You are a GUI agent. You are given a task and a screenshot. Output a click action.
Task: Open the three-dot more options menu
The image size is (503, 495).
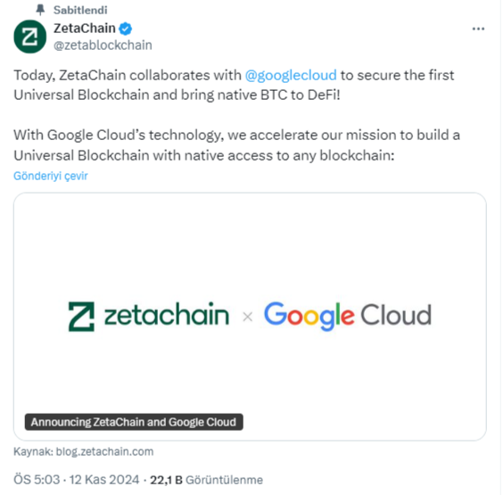478,29
